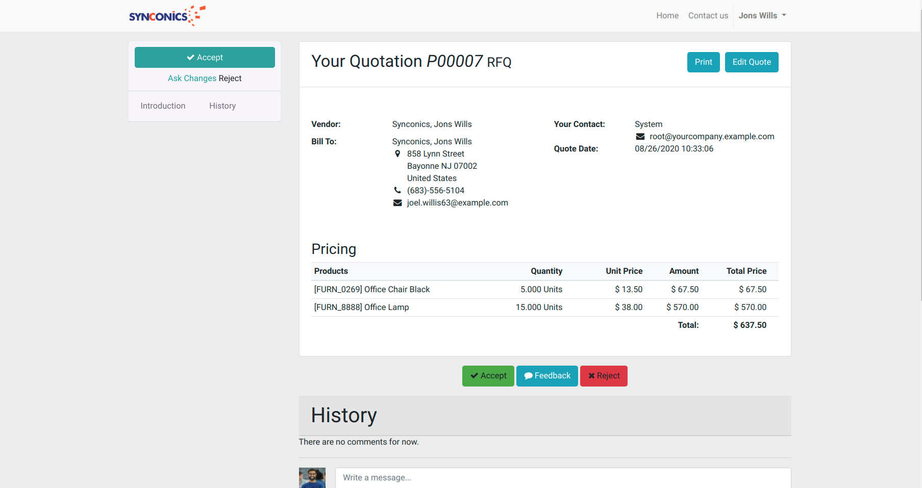Screen dimensions: 922x488
Task: Click the user avatar near message box
Action: (x=312, y=478)
